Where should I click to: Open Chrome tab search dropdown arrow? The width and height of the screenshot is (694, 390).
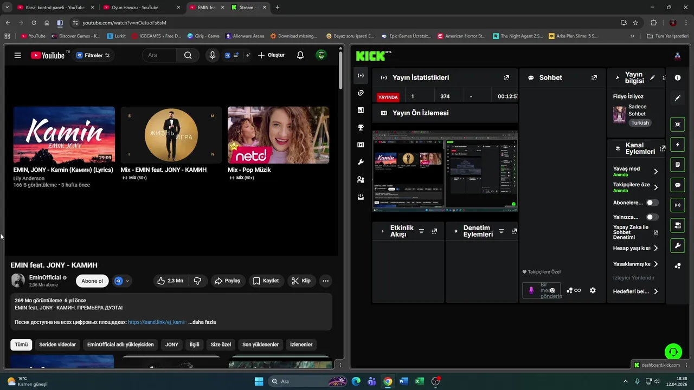click(6, 8)
